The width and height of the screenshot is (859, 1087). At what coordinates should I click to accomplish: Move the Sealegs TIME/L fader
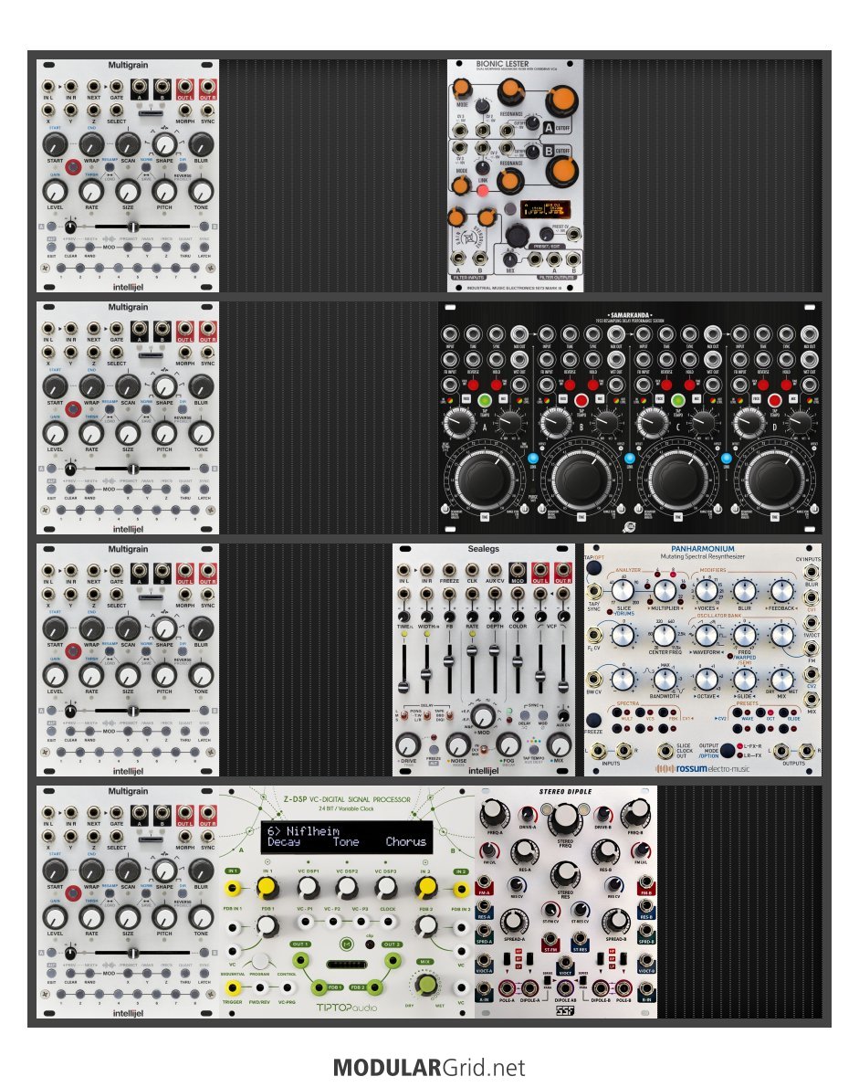pos(403,686)
